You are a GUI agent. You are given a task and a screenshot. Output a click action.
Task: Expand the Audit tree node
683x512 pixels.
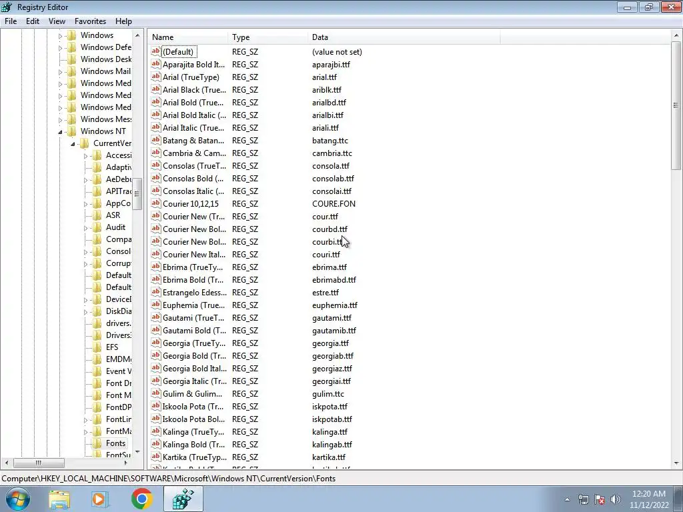[x=85, y=228]
